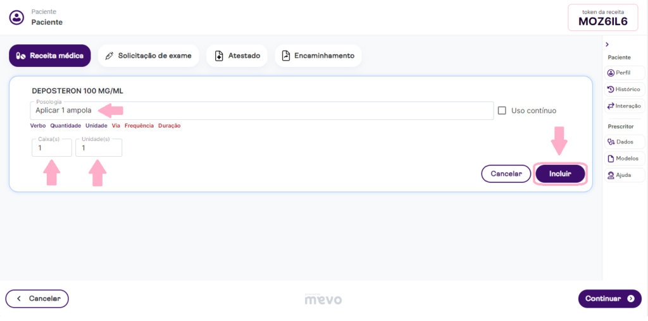648x321 pixels.
Task: Open the Interação panel
Action: pyautogui.click(x=625, y=106)
